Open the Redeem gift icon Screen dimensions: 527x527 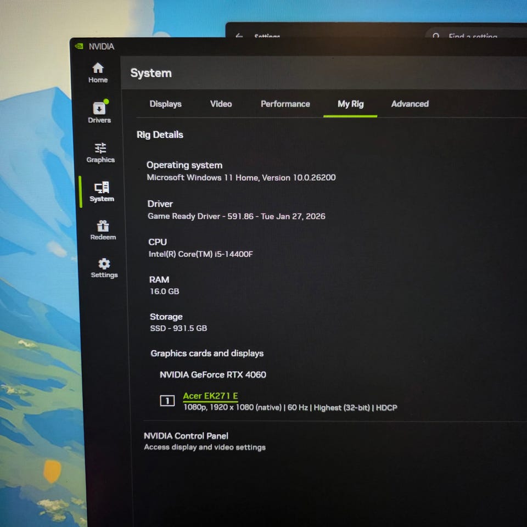coord(103,230)
